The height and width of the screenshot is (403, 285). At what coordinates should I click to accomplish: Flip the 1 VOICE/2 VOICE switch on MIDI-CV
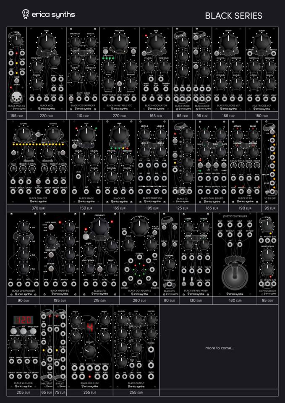point(16,81)
